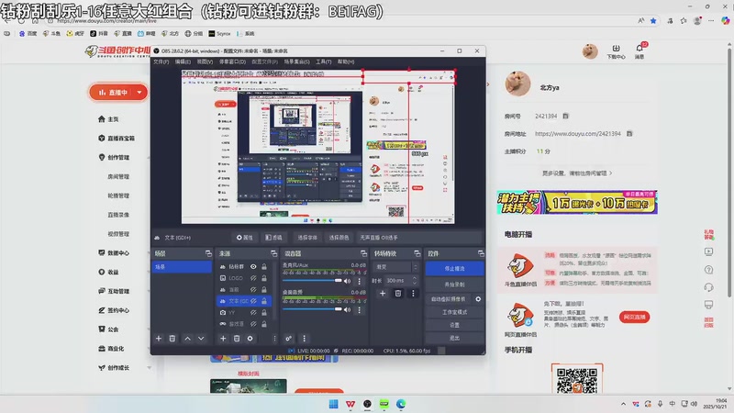This screenshot has width=734, height=413.
Task: Adjust the transition duration 300 ms stepper
Action: (415, 281)
